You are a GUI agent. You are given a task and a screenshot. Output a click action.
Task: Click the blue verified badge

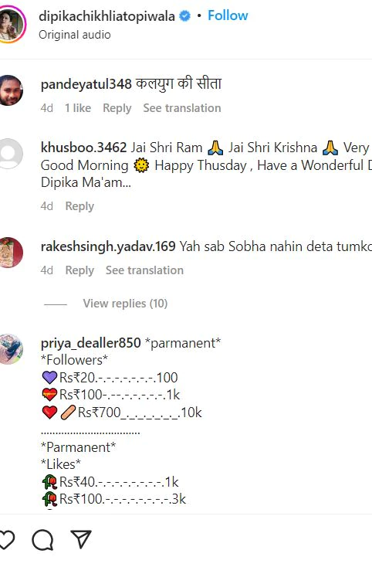185,16
